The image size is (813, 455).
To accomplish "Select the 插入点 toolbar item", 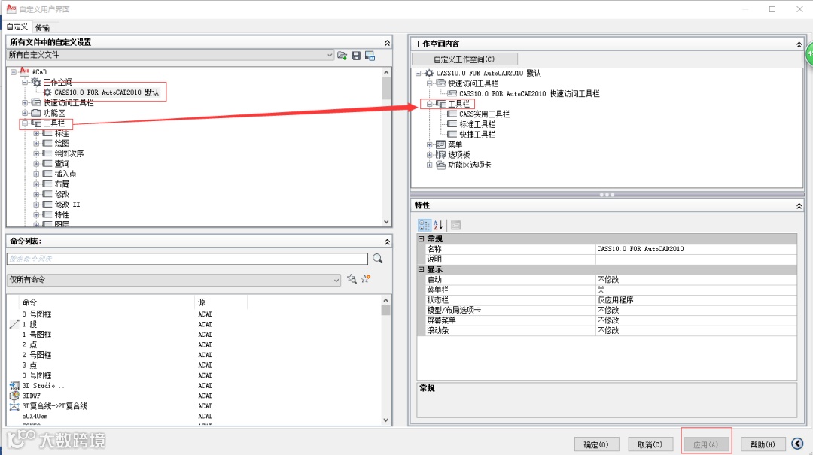I will [x=65, y=174].
